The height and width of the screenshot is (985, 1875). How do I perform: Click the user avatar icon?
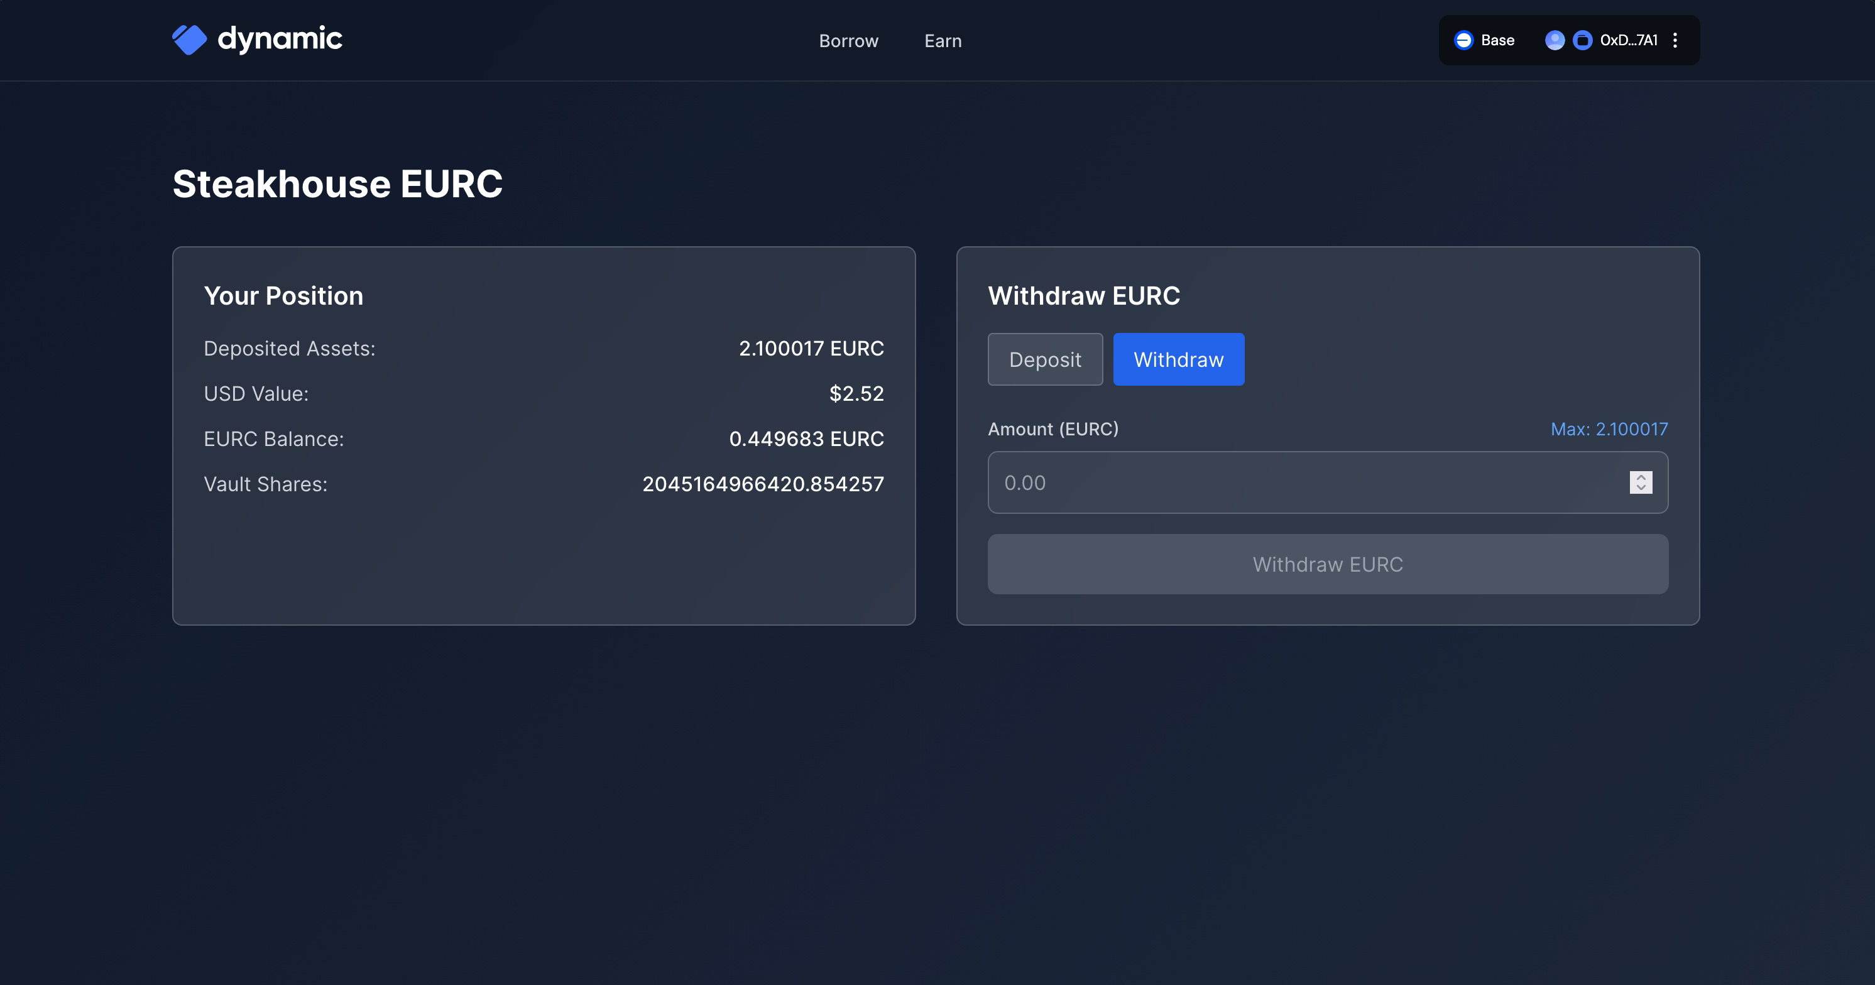pos(1555,40)
